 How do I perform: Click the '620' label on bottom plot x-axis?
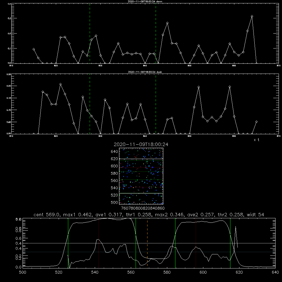point(239,272)
